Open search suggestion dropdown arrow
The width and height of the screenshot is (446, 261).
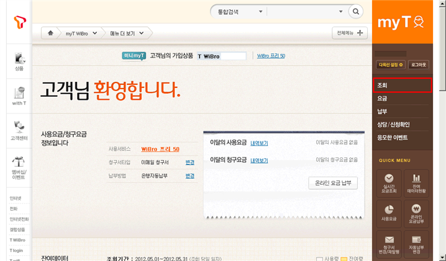340,12
